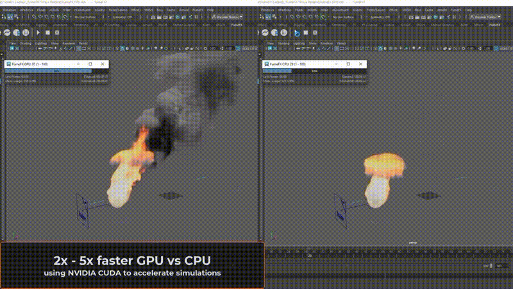Open Shading panel menu in left viewport
The image size is (513, 289).
coord(26,43)
